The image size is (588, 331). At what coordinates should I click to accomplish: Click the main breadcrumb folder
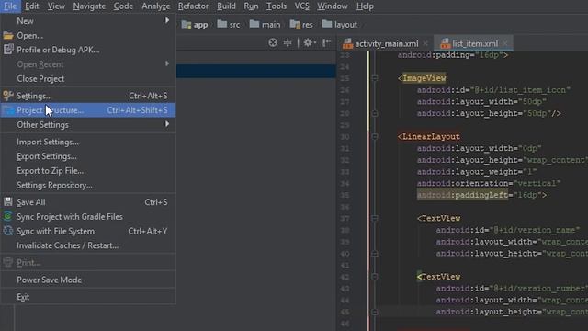265,25
